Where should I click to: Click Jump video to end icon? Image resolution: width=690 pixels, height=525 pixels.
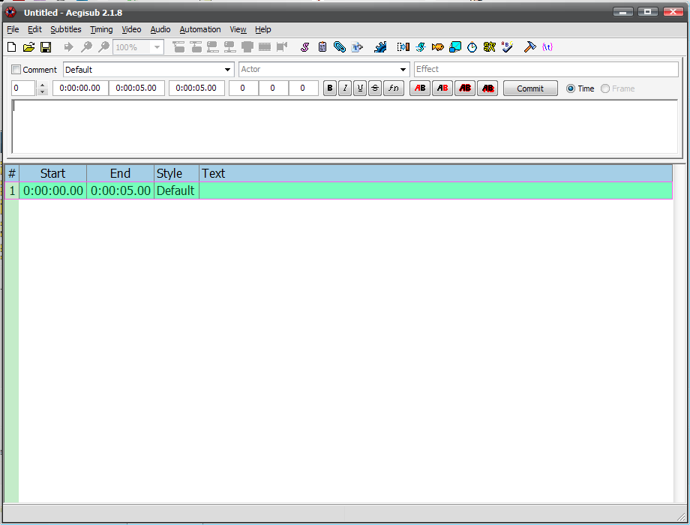pyautogui.click(x=196, y=47)
